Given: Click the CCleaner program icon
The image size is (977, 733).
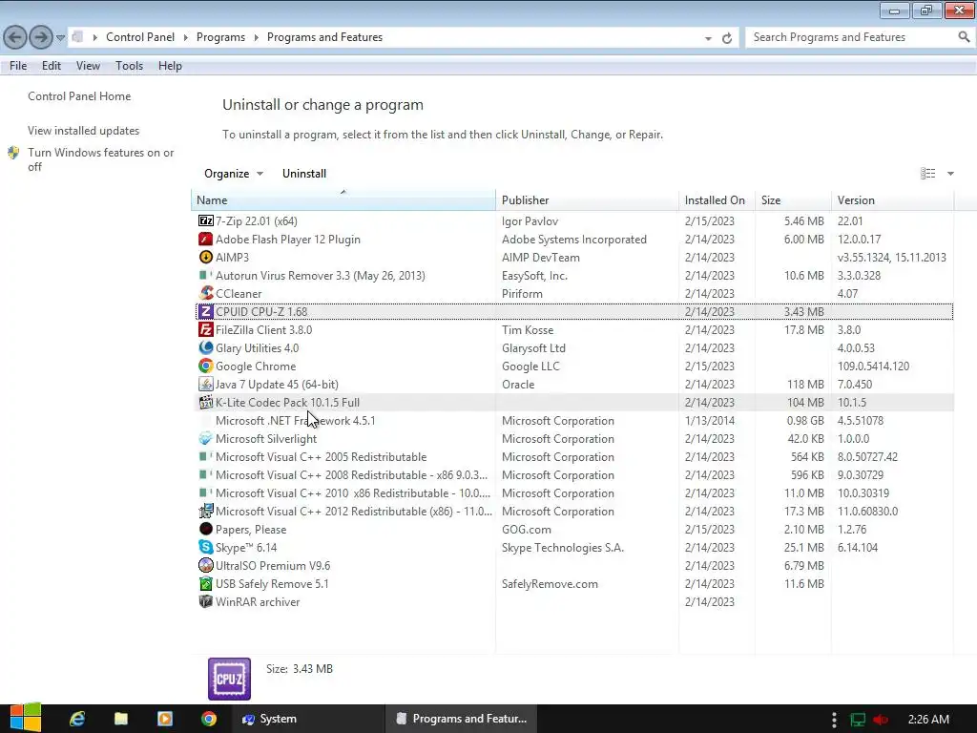Looking at the screenshot, I should [x=206, y=294].
